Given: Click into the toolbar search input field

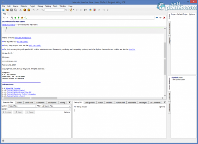Looking at the screenshot, I should (55, 10).
